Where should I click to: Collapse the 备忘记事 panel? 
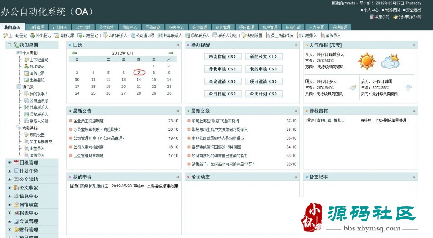[414, 176]
